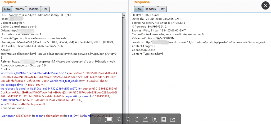Click the 'sin=' cookie line
This screenshot has width=271, height=124.
[23, 104]
